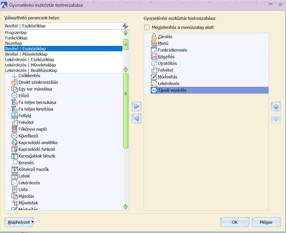The width and height of the screenshot is (286, 233).
Task: Choose Nézetlap from the dropdown list
Action: click(x=63, y=43)
